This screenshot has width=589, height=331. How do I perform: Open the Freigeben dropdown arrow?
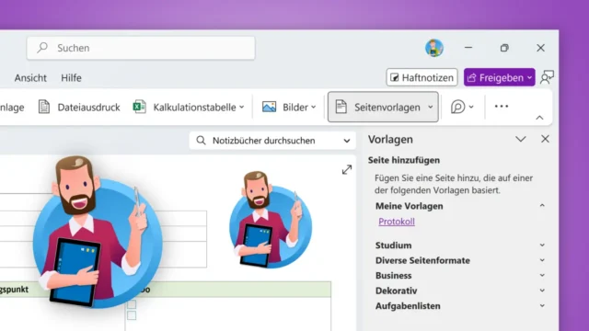click(x=530, y=77)
